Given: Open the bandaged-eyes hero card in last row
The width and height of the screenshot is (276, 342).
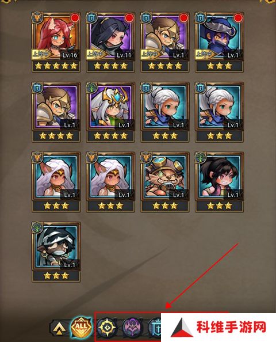Looking at the screenshot, I should [56, 252].
